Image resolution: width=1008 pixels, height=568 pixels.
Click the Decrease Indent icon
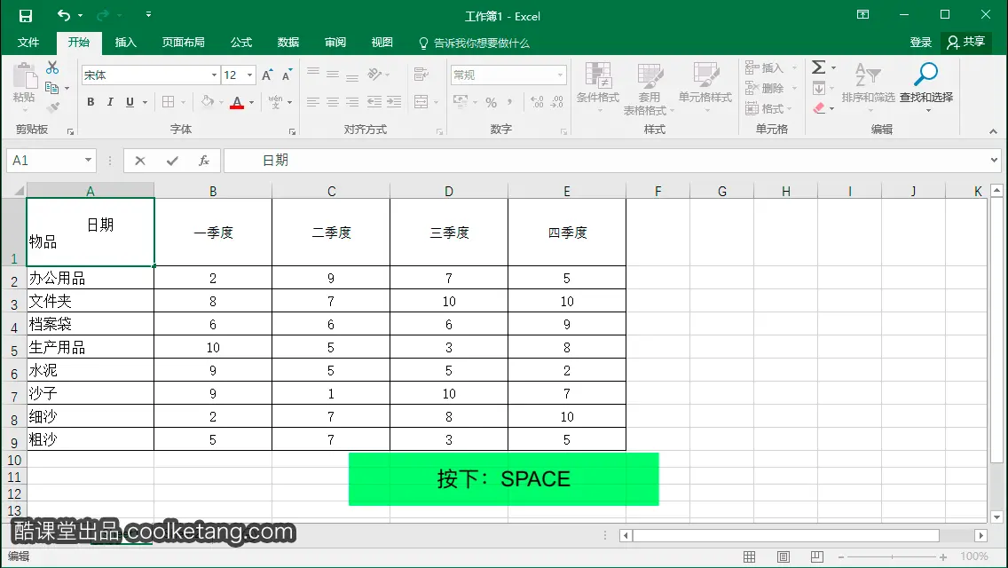(x=374, y=102)
